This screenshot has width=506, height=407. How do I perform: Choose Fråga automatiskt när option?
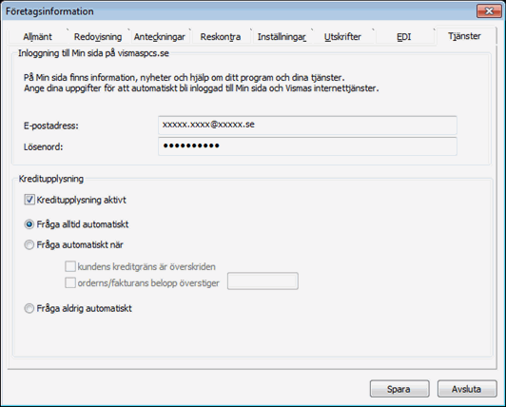[x=29, y=245]
